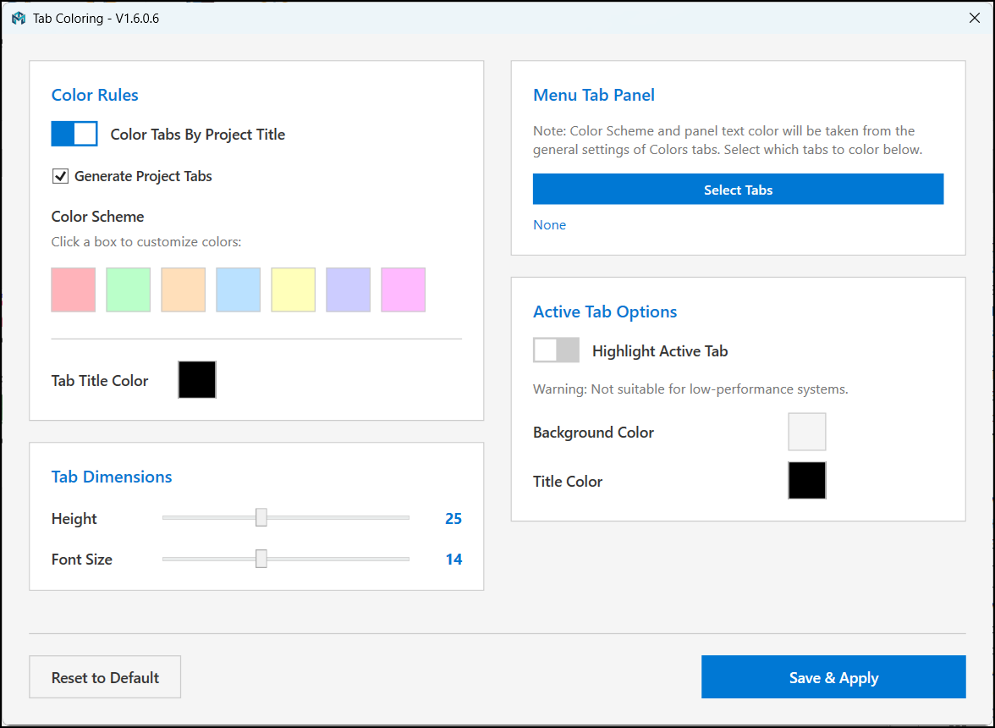Screen dimensions: 995x728
Task: Customize the green color scheme box
Action: (129, 290)
